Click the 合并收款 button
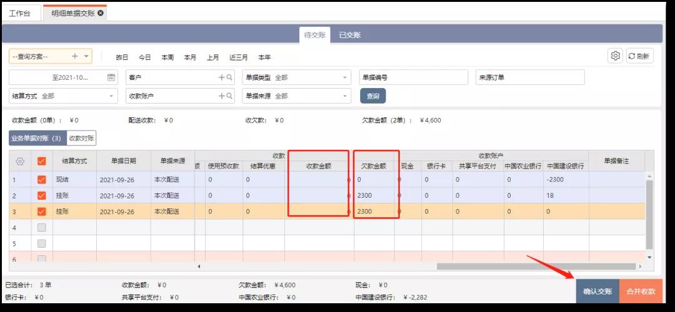Viewport: 675px width, 312px height. [x=641, y=291]
